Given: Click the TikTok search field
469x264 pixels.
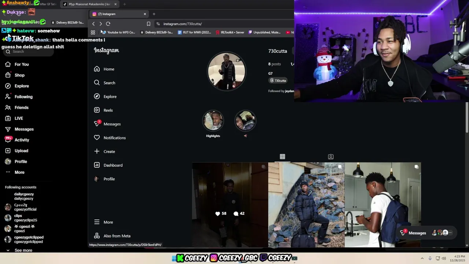Looking at the screenshot, I should (29, 52).
